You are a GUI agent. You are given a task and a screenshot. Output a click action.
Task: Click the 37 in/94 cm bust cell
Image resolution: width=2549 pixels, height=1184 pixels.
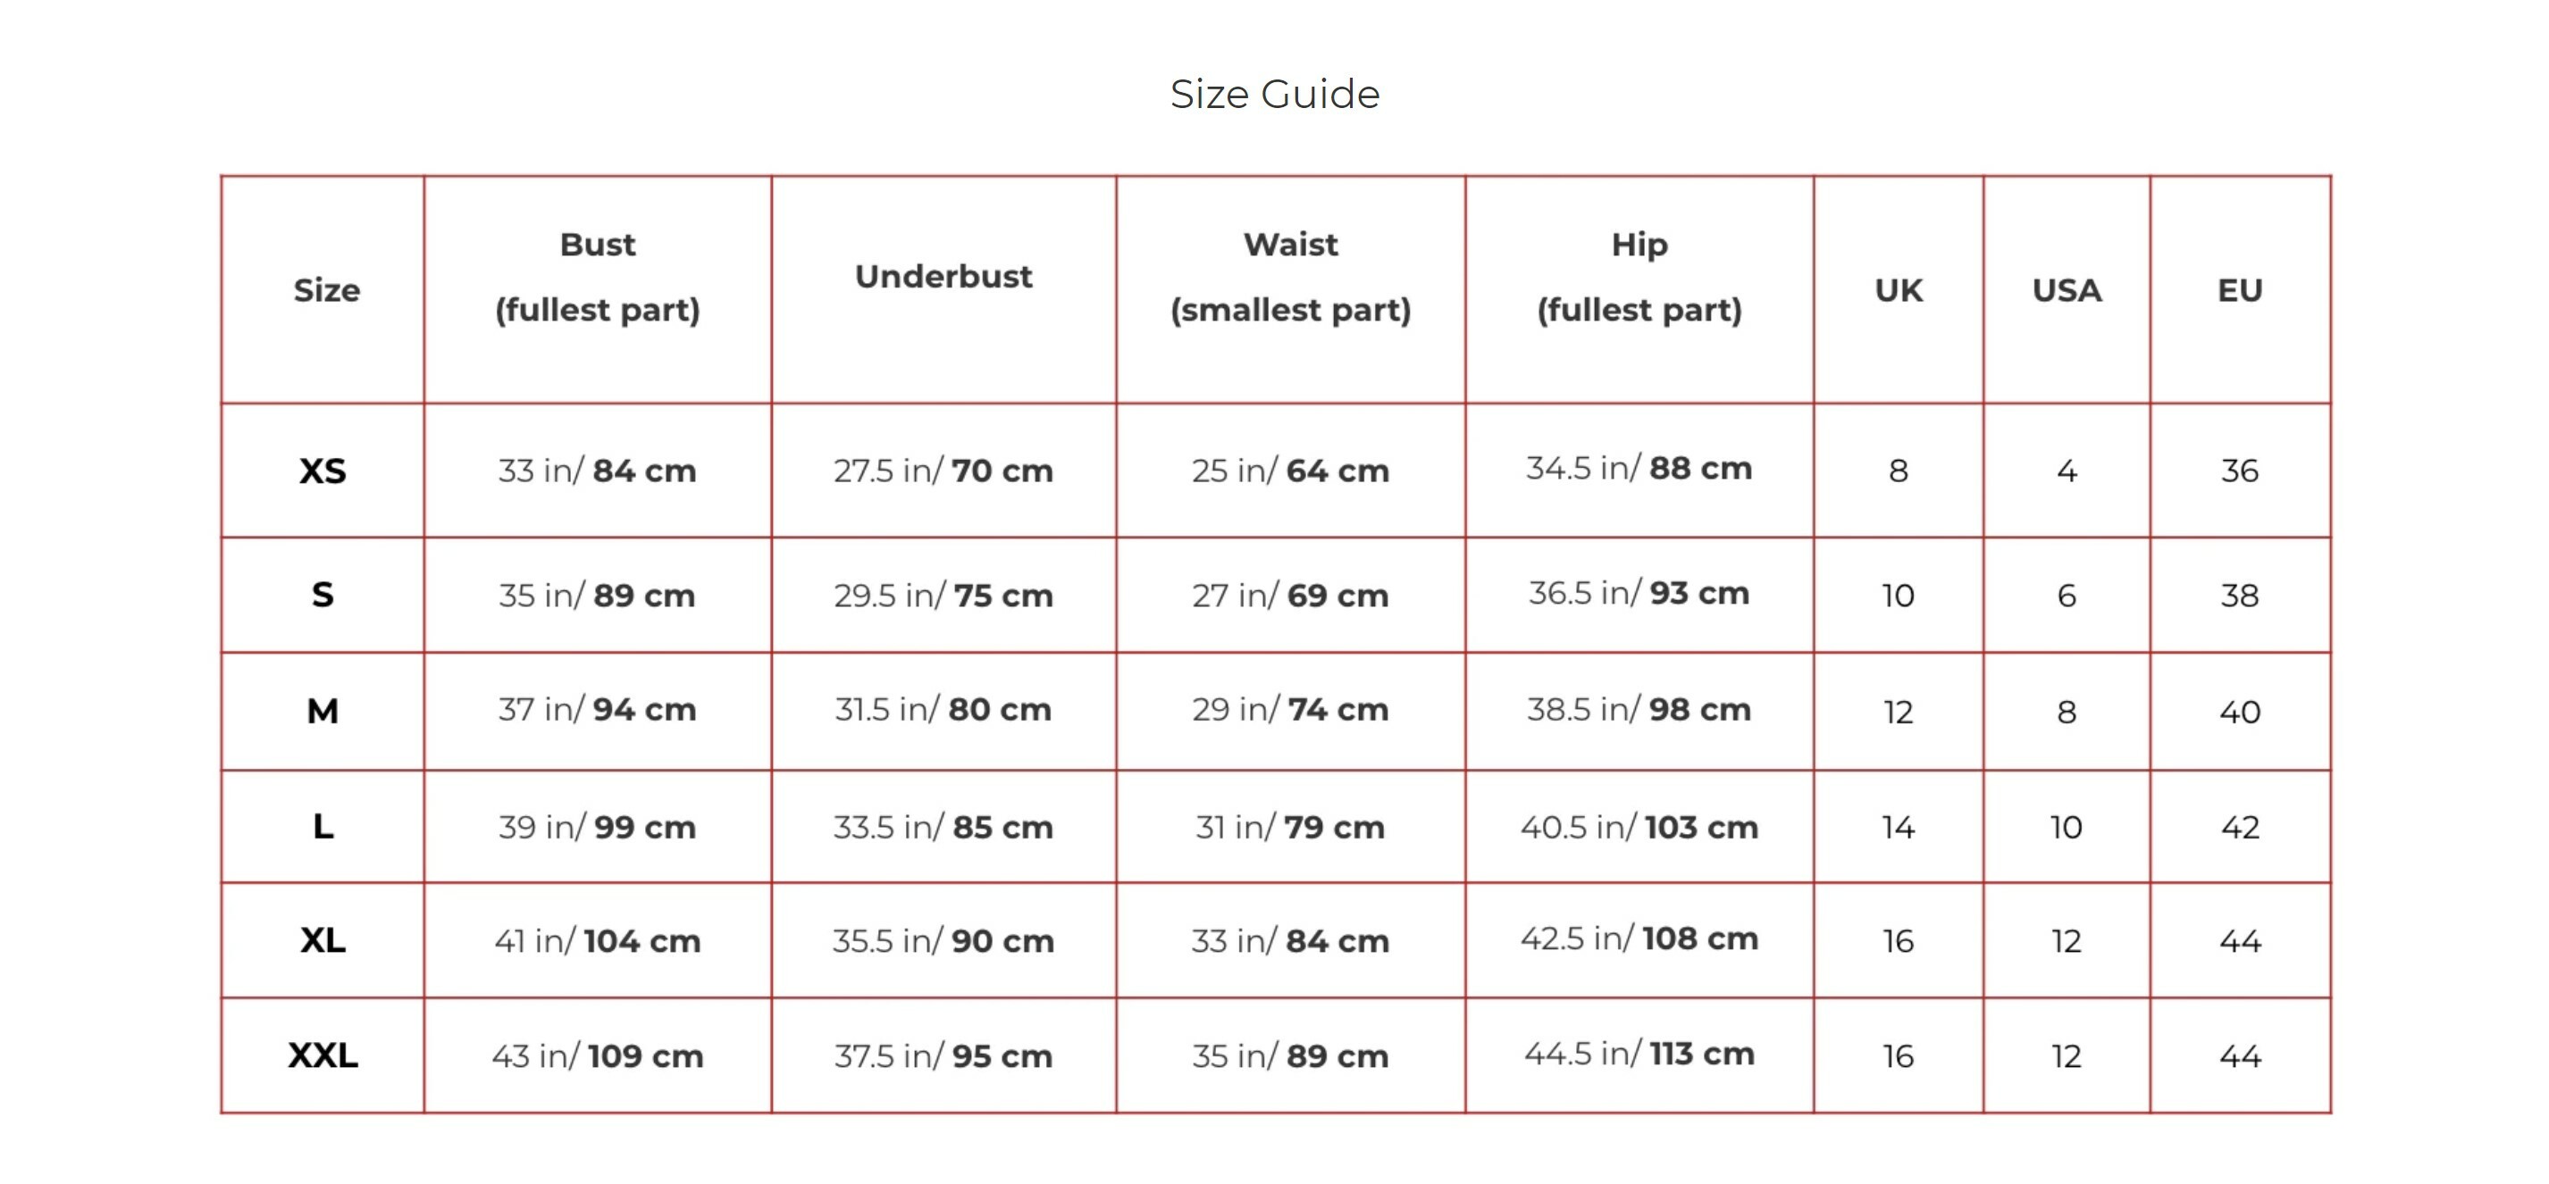coord(598,709)
